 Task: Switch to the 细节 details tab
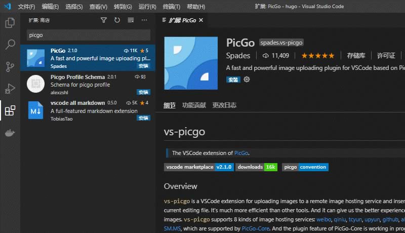[x=170, y=105]
